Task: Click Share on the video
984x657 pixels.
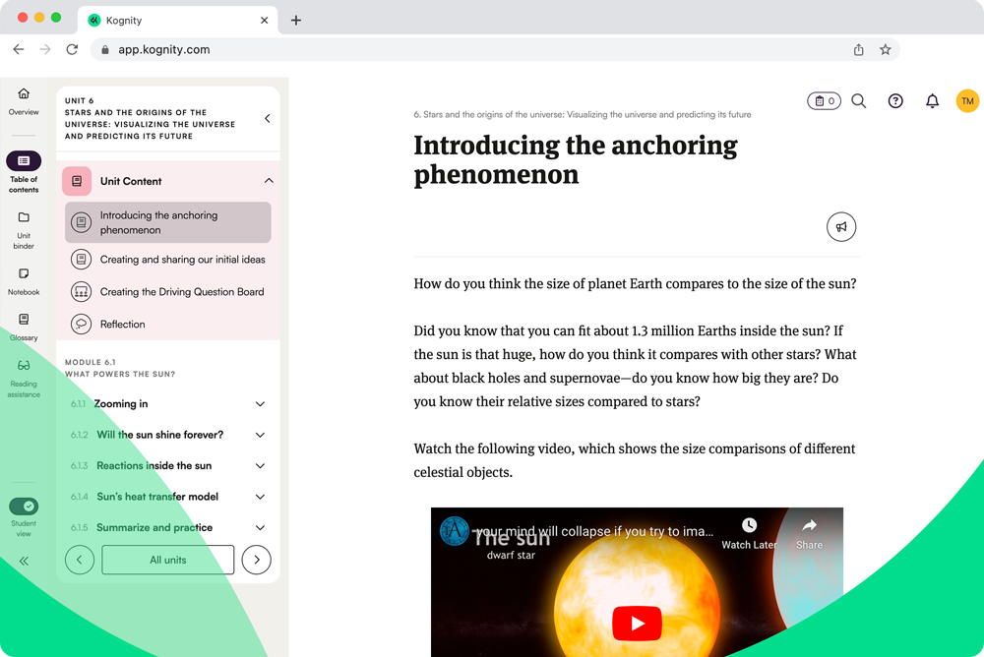Action: tap(810, 534)
